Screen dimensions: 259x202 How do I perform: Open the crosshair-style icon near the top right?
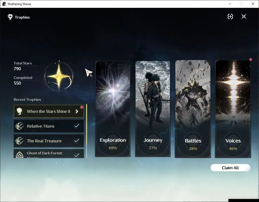pos(230,16)
